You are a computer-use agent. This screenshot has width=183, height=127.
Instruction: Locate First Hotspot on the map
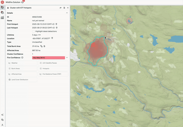(x=56, y=24)
